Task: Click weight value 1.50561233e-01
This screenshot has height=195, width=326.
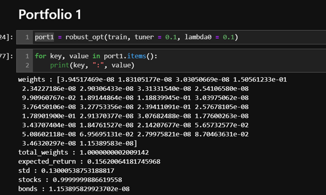Action: coord(260,79)
